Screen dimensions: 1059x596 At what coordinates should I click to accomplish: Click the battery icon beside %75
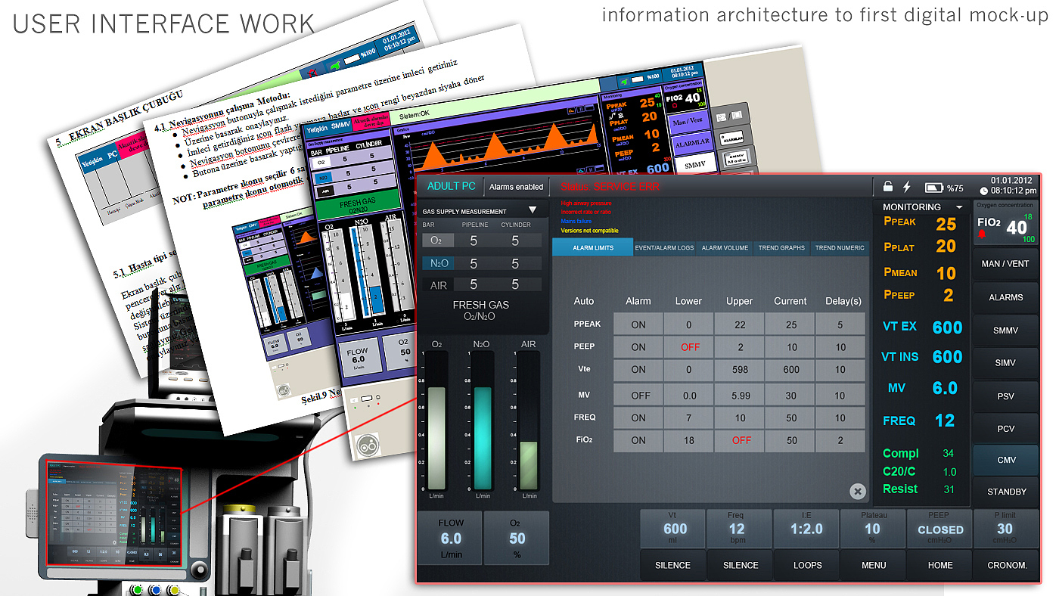(x=934, y=188)
